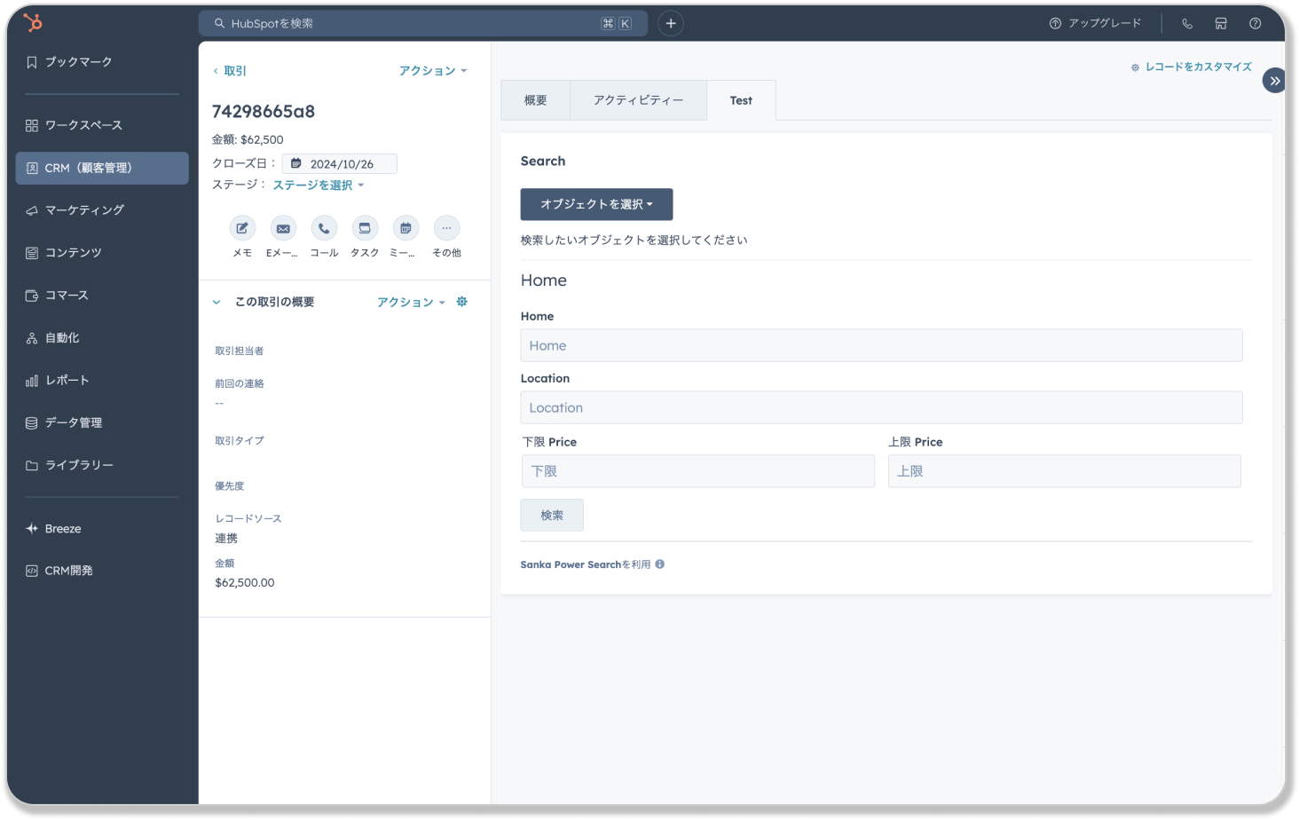The width and height of the screenshot is (1299, 820).
Task: Click the gear icon in deal summary
Action: pos(461,302)
